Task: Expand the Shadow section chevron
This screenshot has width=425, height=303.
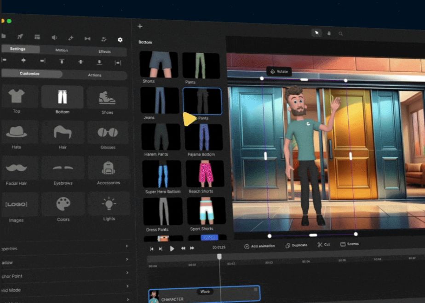Action: 127,260
